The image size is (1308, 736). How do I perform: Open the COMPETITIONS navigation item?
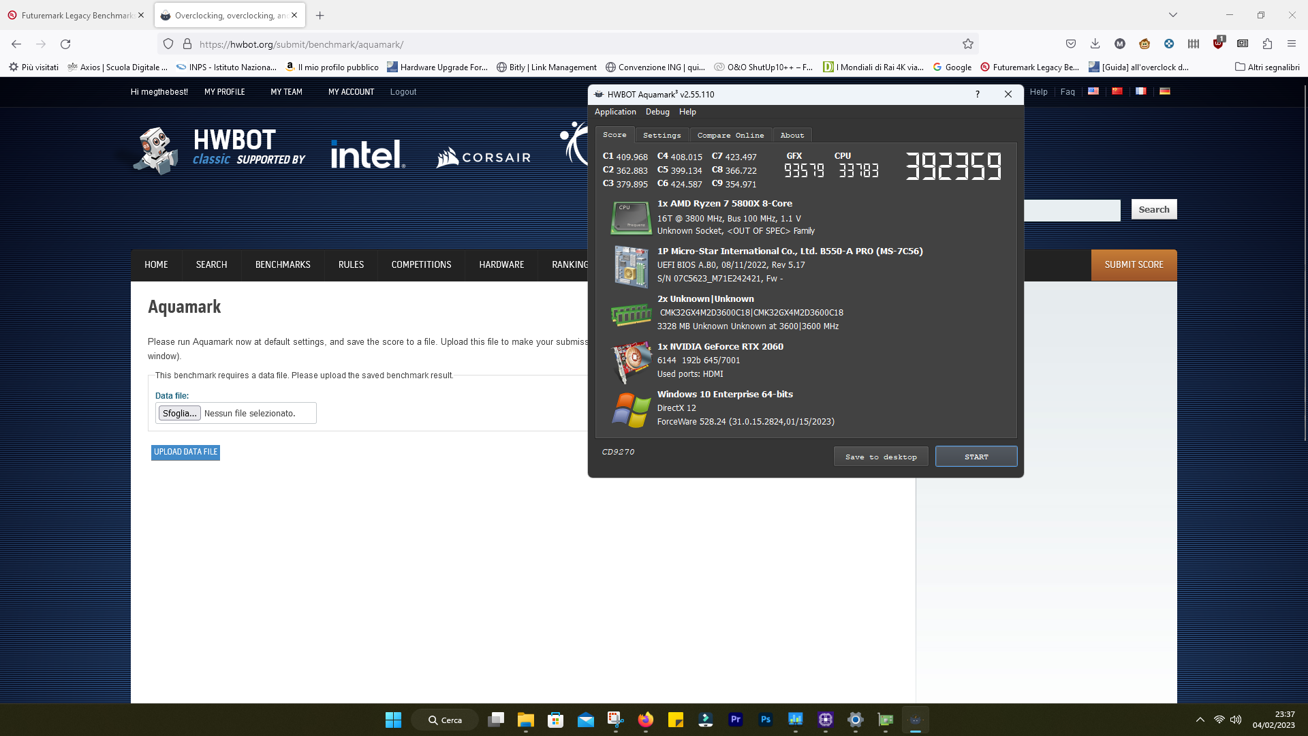click(421, 264)
